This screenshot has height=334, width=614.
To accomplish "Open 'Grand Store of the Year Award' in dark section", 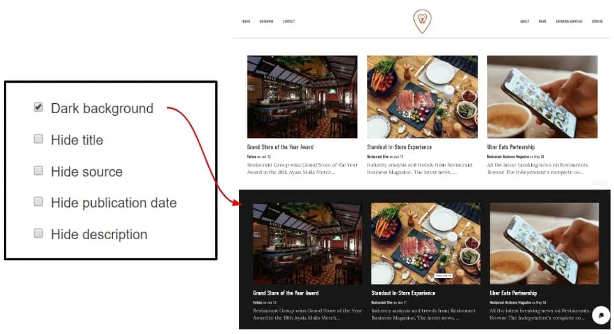I will point(285,293).
